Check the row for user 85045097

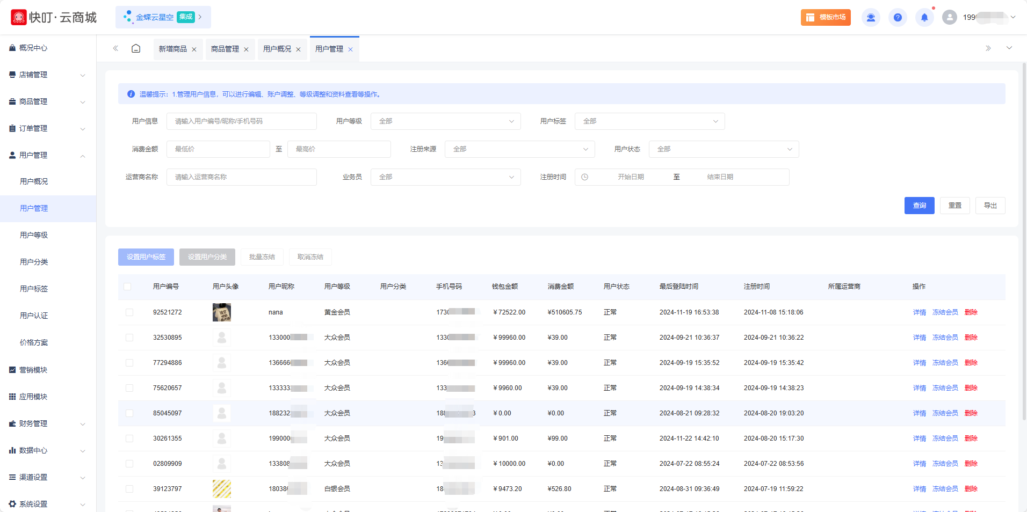129,413
